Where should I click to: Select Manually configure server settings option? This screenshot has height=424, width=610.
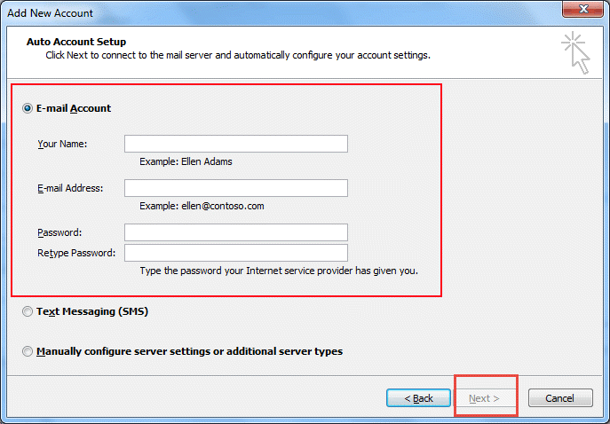28,351
